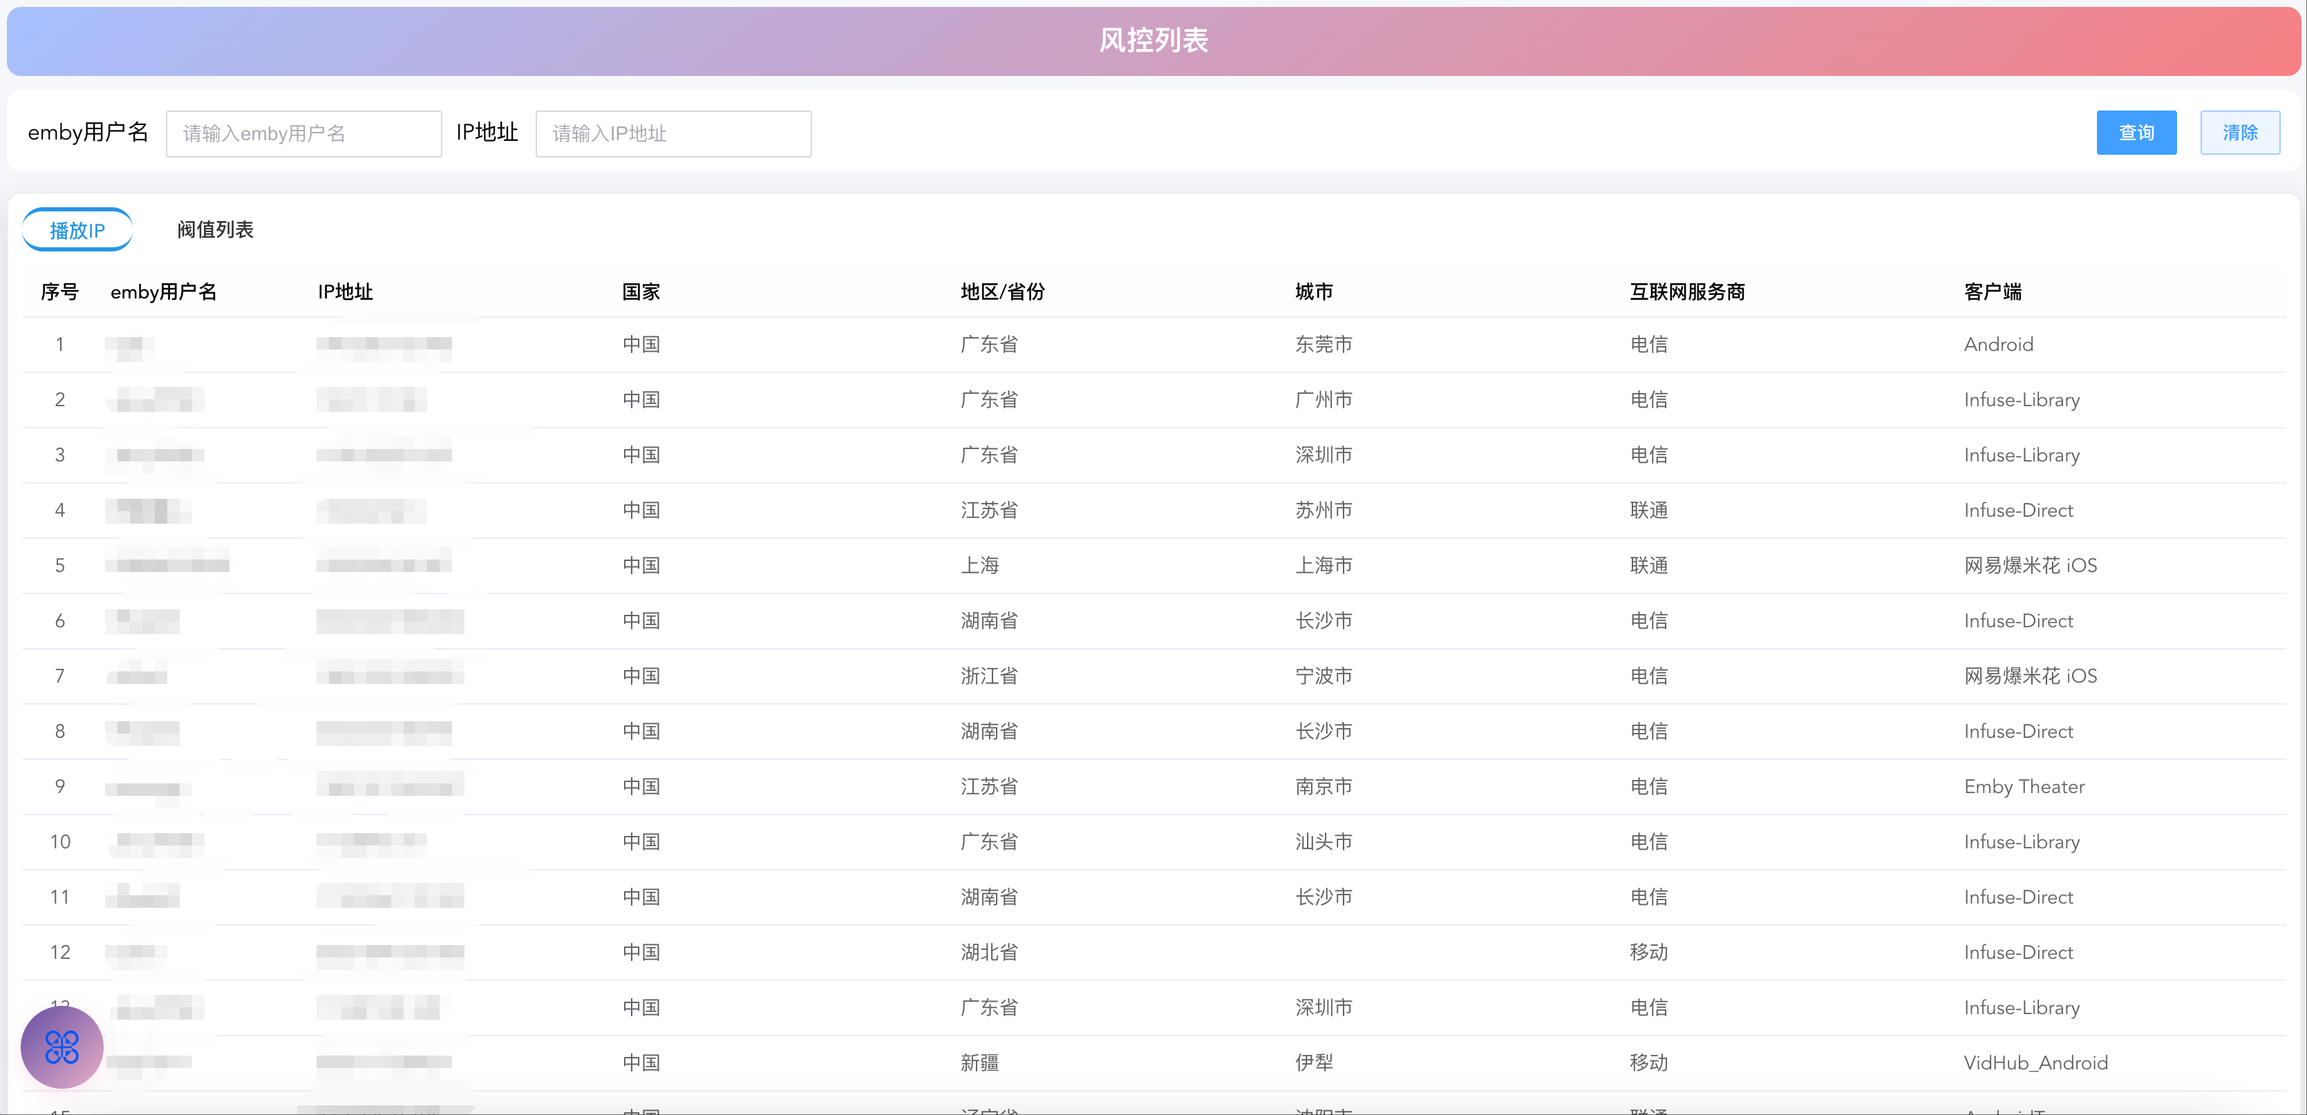Click the 清除 button
Image resolution: width=2307 pixels, height=1115 pixels.
(x=2239, y=133)
